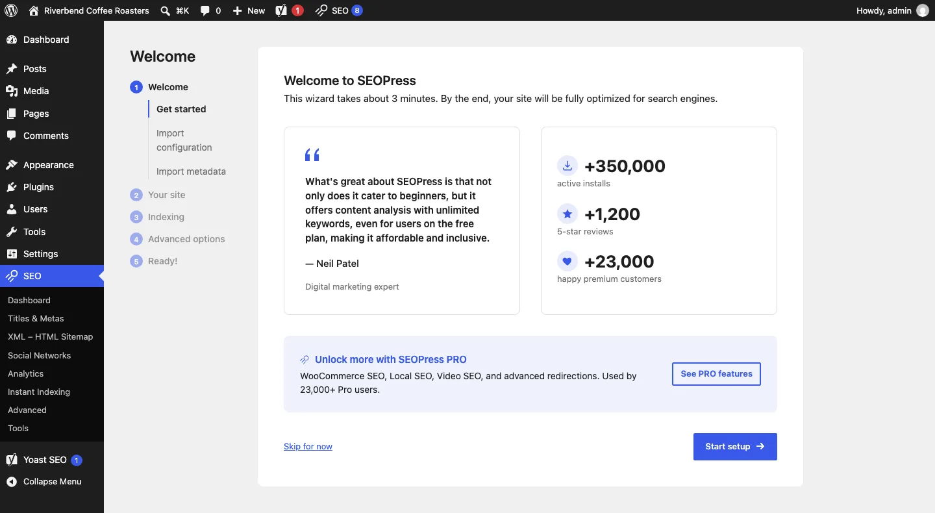Select wizard step 1 Welcome
This screenshot has height=513, width=935.
click(x=159, y=87)
